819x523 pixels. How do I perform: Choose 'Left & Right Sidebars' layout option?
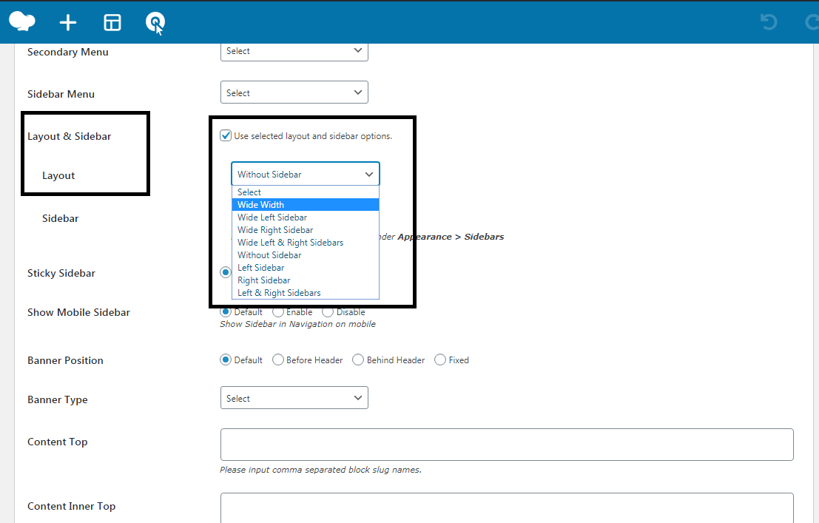point(306,293)
